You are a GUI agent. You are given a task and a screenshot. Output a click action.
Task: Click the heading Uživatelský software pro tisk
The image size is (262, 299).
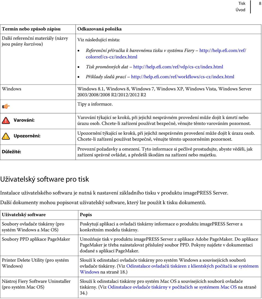44,179
